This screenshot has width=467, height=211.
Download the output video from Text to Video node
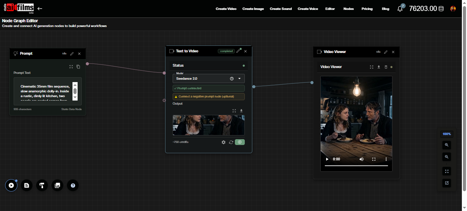click(x=241, y=111)
